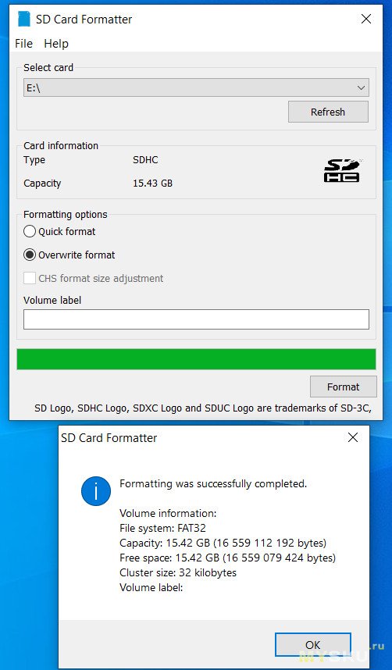Open the File menu
This screenshot has width=392, height=670.
pos(23,44)
